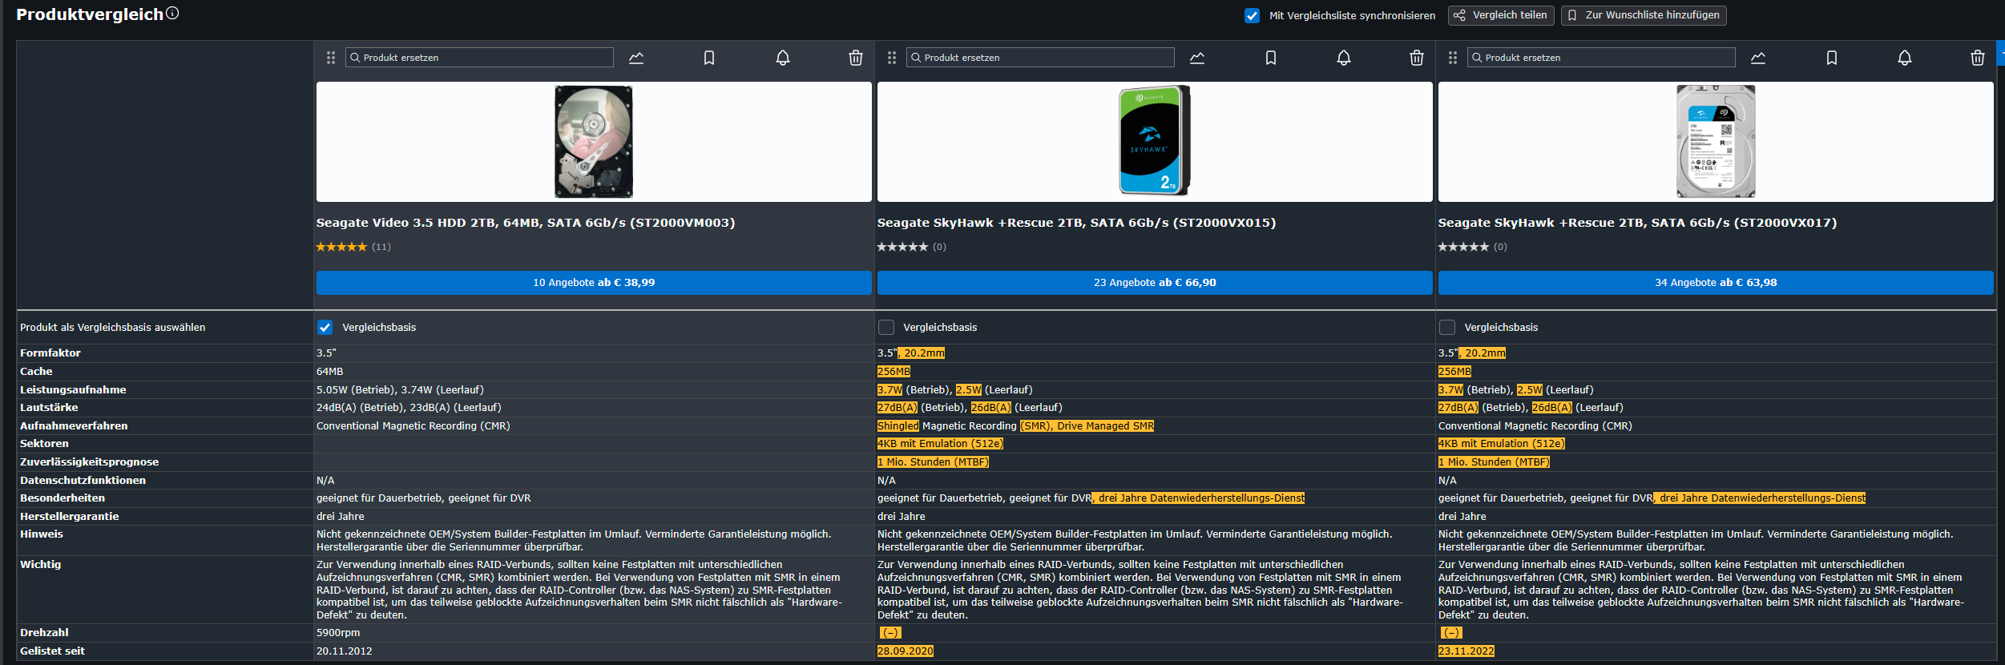Grab the drag handle of ST2000VX015 column

892,58
